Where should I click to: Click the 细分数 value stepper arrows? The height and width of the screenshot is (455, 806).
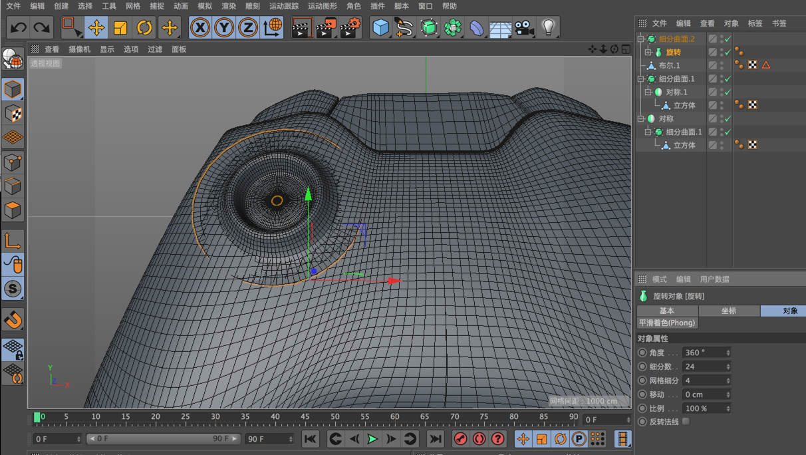(x=728, y=367)
